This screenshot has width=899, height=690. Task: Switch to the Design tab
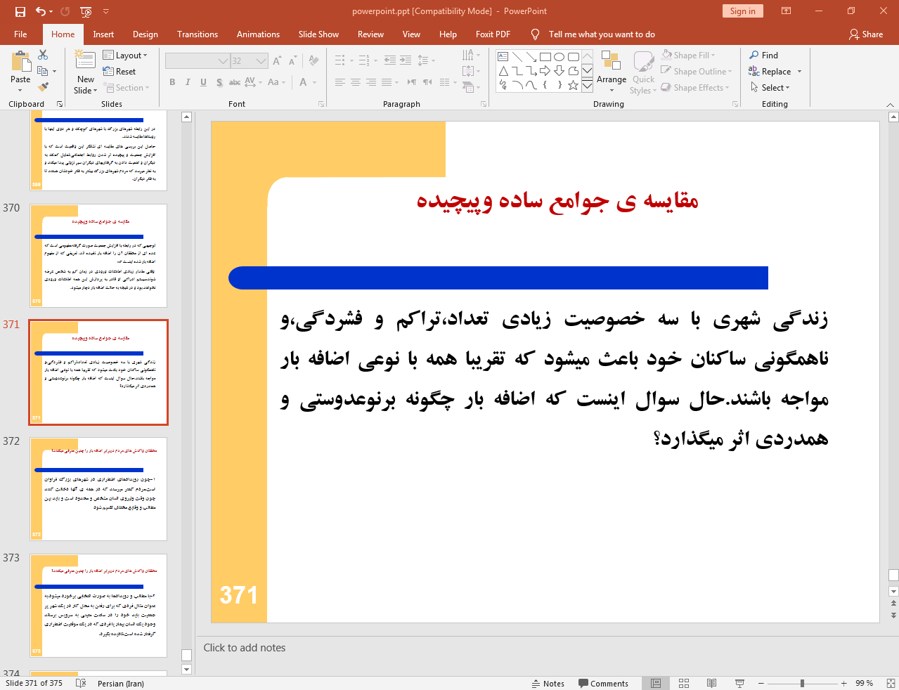click(145, 34)
